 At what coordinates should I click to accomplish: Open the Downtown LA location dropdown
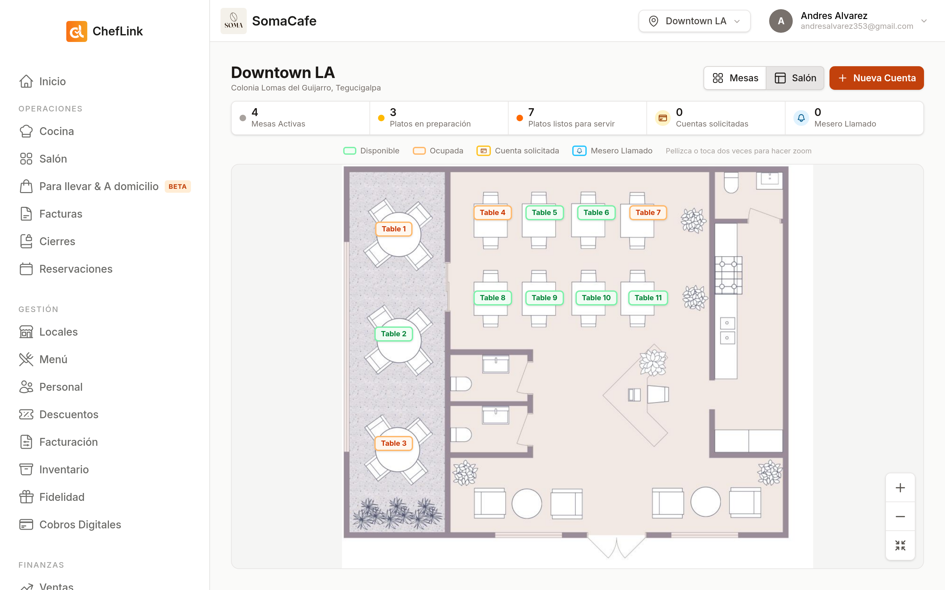(x=694, y=21)
